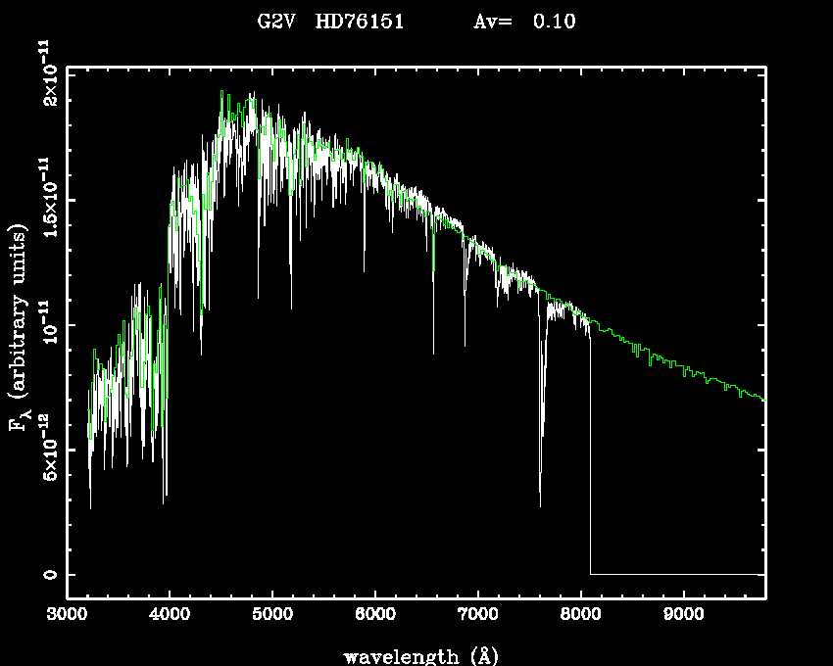Click the 8000 x-axis tick label
Viewport: 833px width, 666px height.
point(580,615)
